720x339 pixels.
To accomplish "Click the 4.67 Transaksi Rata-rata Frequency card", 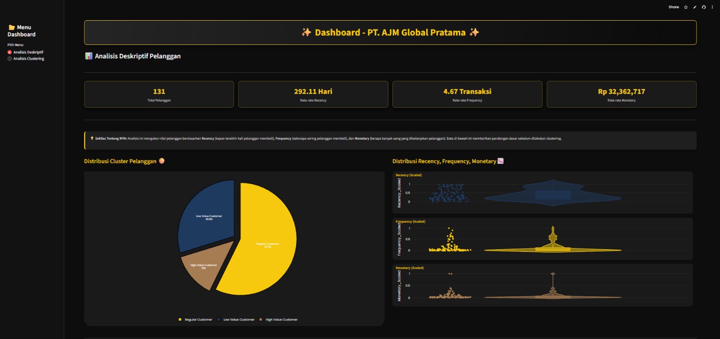I will (x=467, y=94).
